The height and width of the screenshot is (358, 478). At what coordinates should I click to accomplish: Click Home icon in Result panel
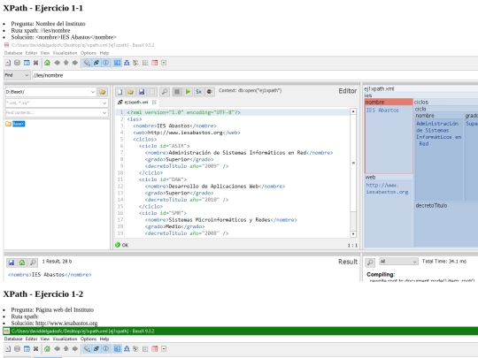click(22, 263)
